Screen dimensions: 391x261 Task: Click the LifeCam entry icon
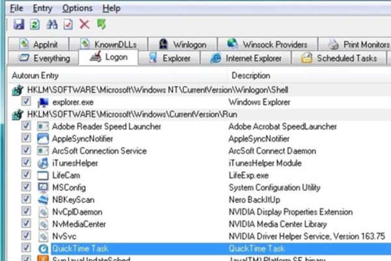[x=43, y=176]
